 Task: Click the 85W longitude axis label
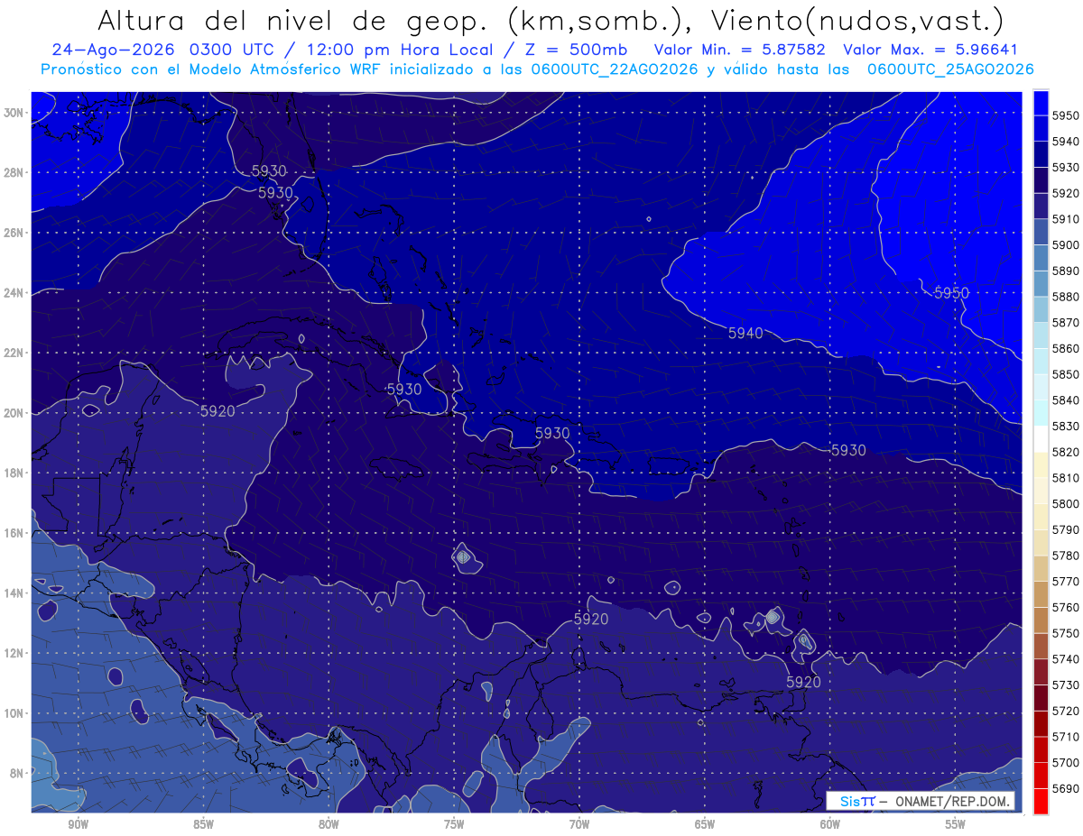tap(203, 824)
